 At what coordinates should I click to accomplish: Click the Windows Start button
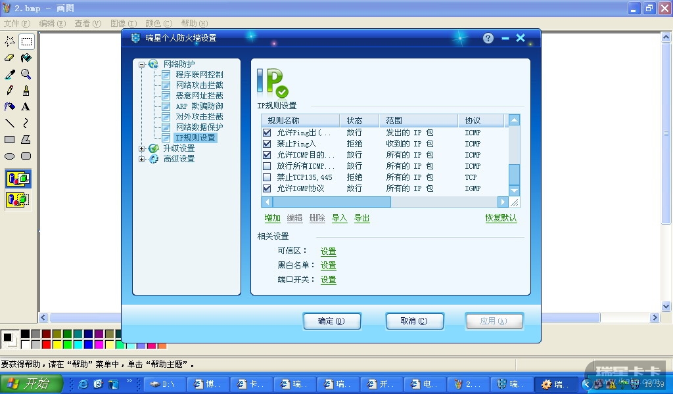[32, 383]
